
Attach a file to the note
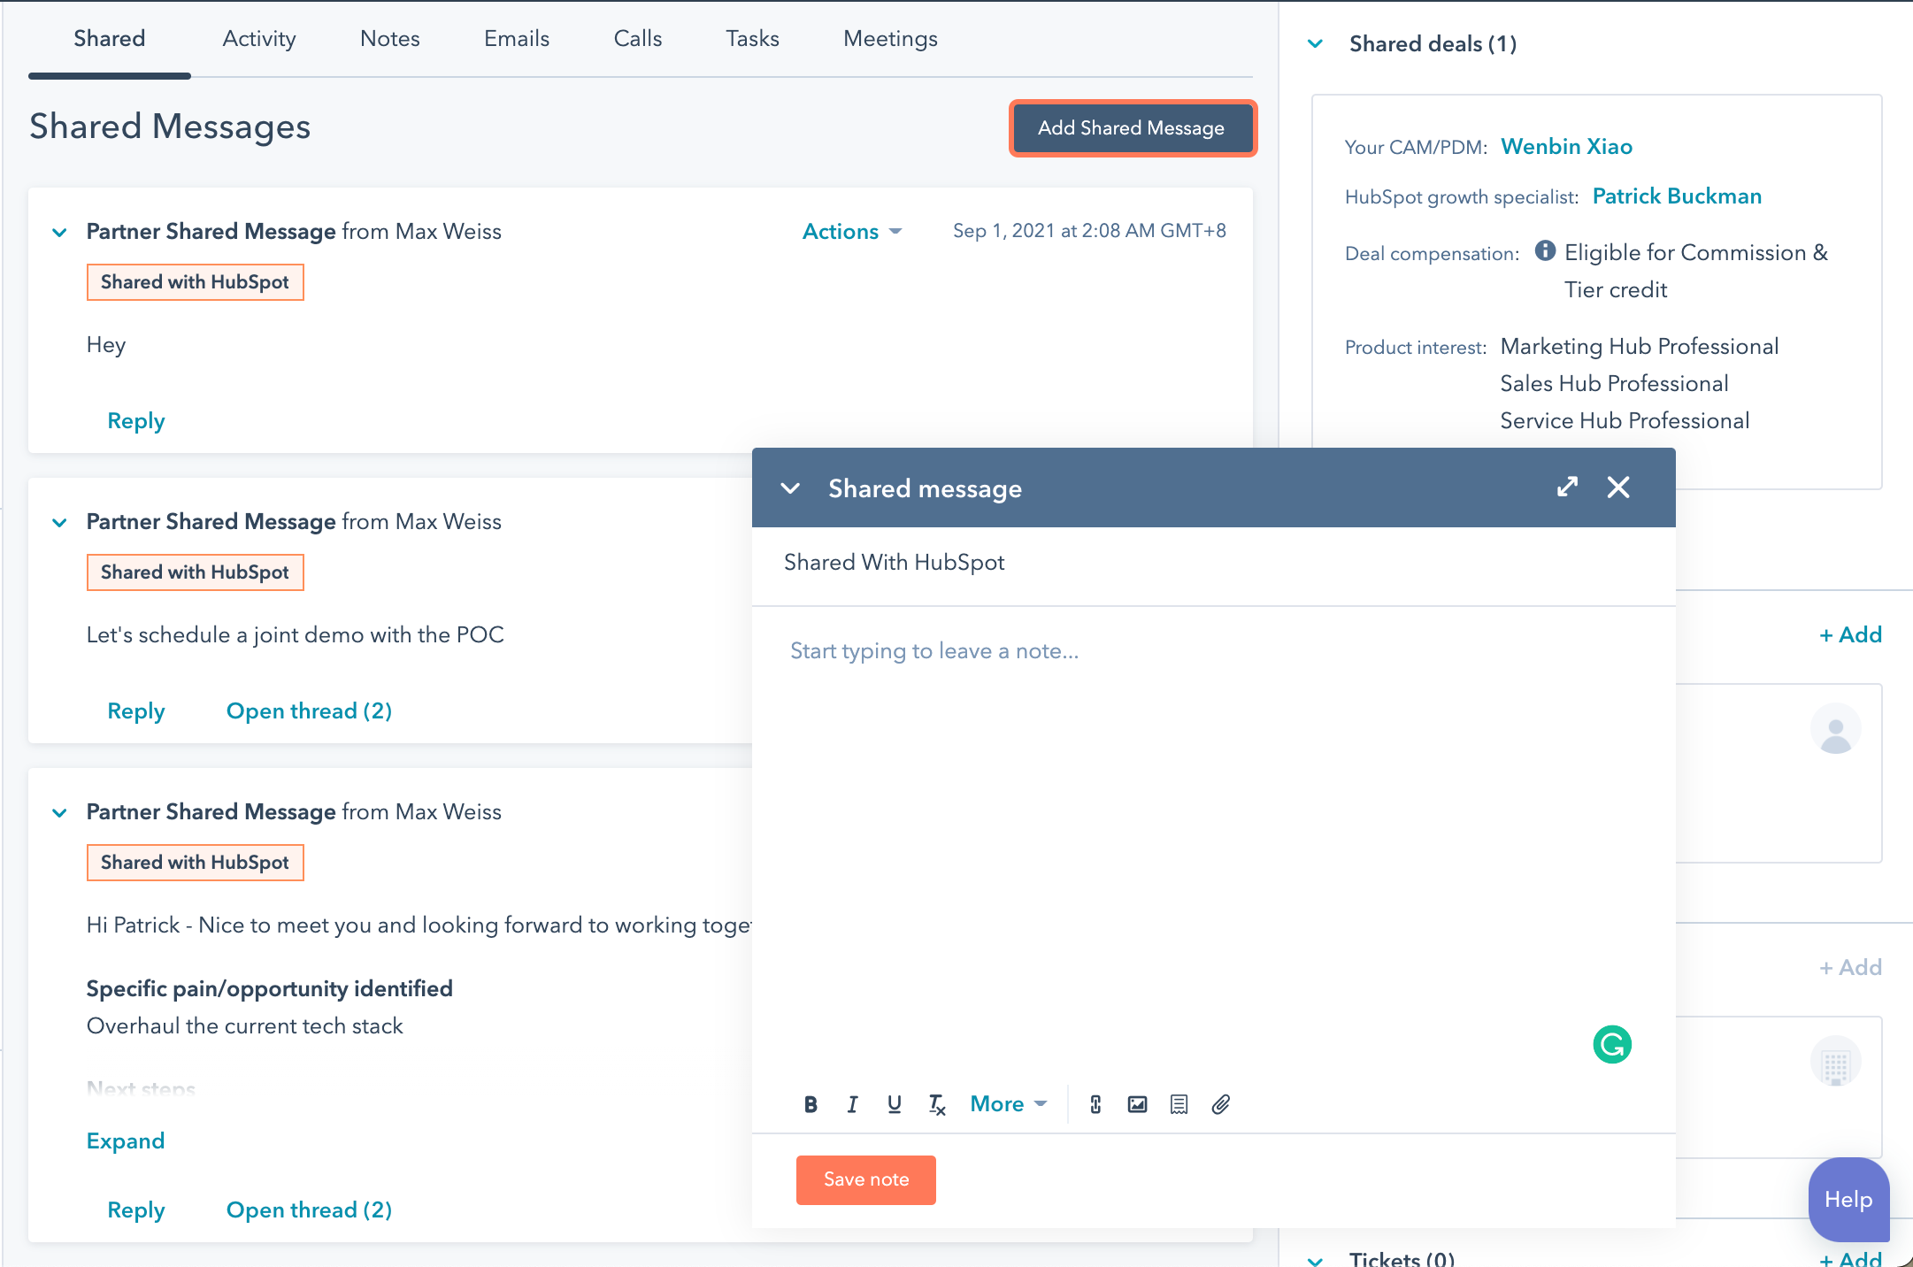(1221, 1104)
